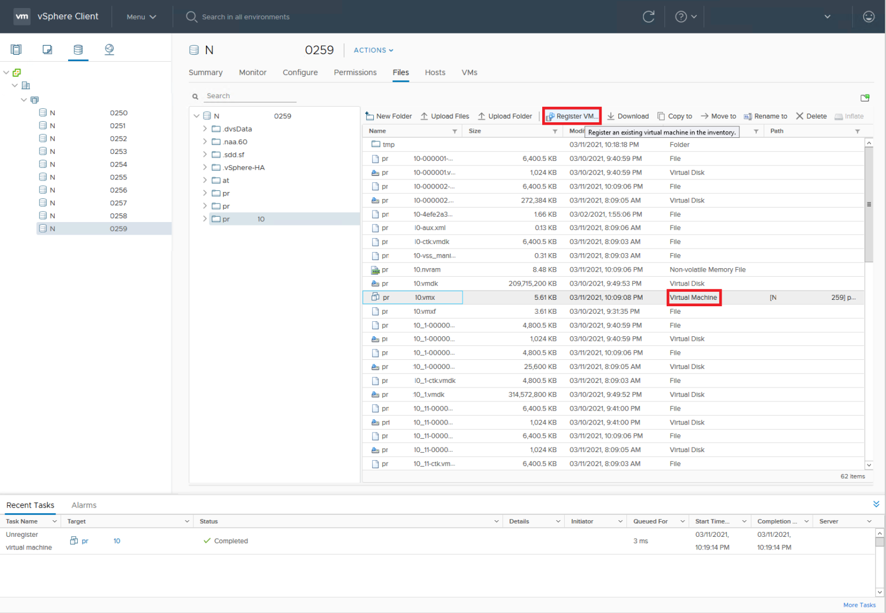Switch to the Alarms tab
The image size is (886, 613).
(84, 505)
